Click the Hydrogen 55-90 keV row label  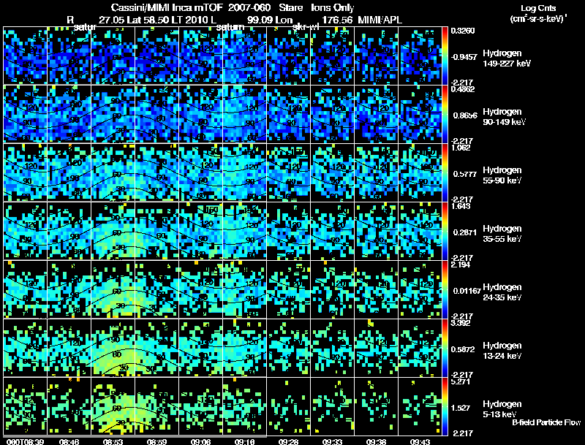(x=502, y=175)
